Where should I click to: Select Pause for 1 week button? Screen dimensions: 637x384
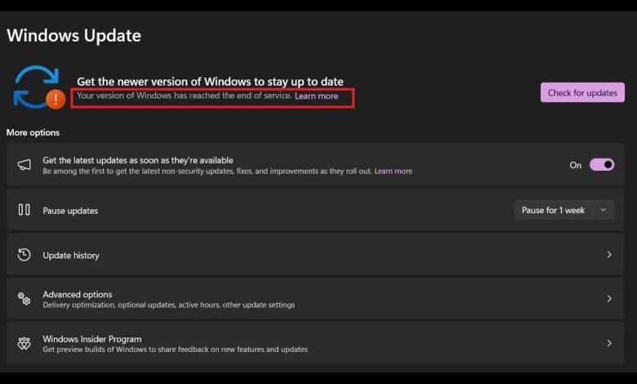click(x=553, y=210)
